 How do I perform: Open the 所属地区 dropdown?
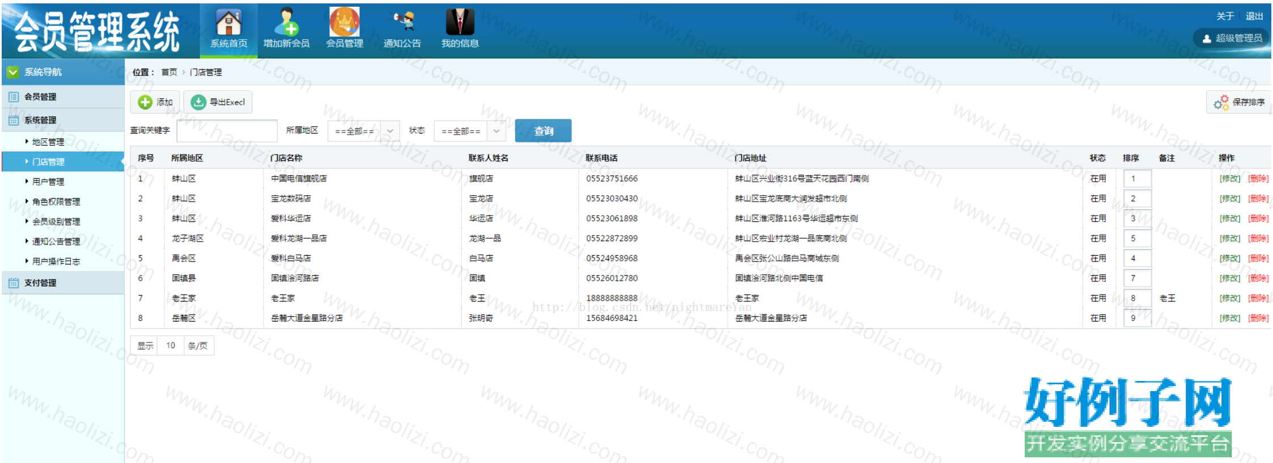point(364,131)
